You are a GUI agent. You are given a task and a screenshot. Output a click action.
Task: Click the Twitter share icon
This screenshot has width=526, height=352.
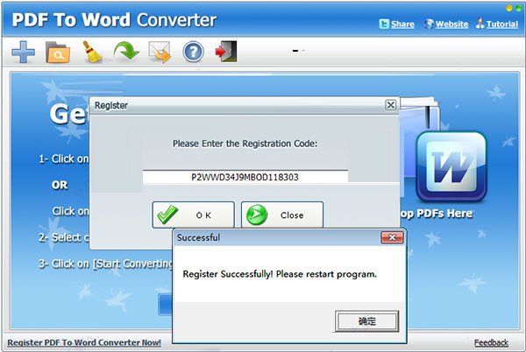pos(384,25)
